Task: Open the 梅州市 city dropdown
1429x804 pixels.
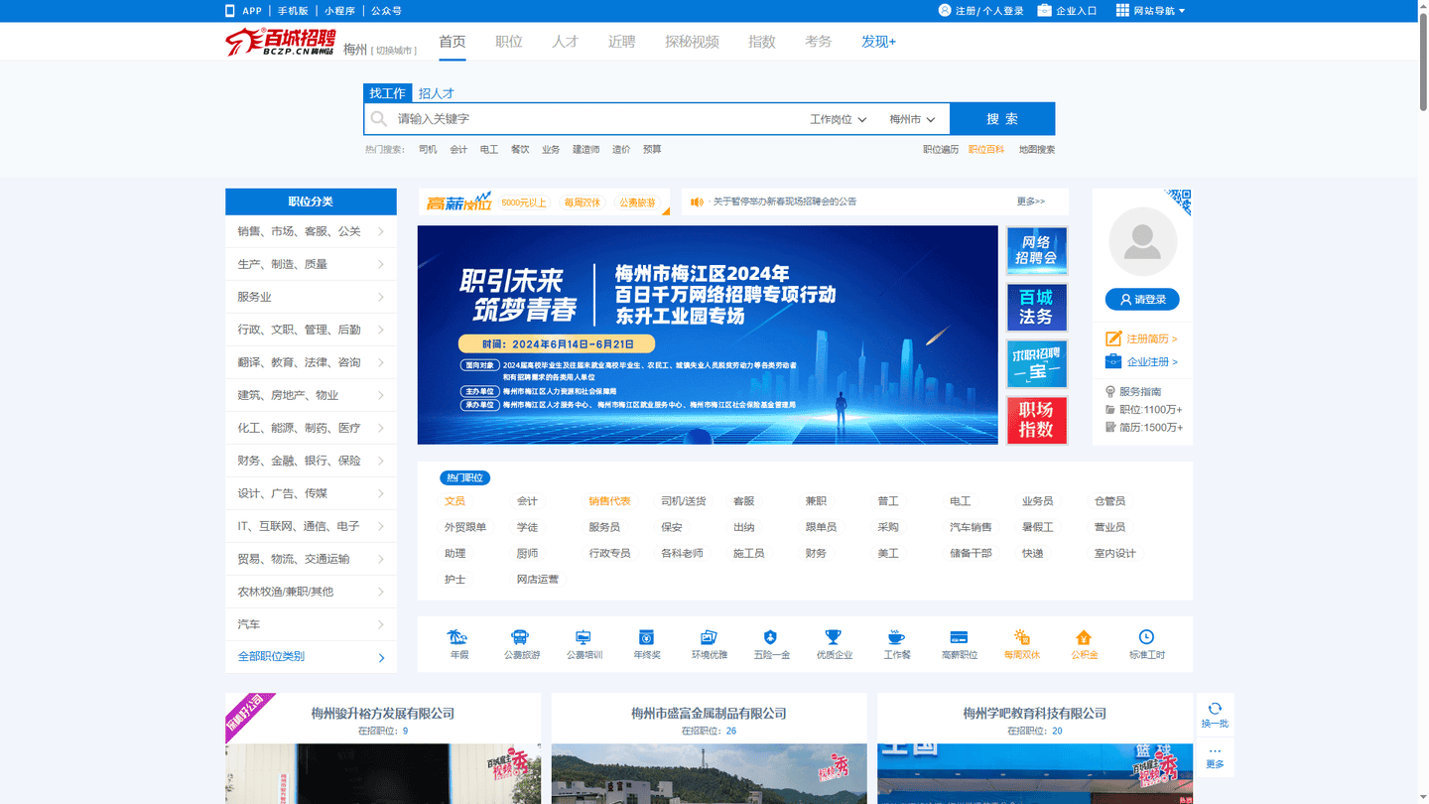Action: click(912, 119)
